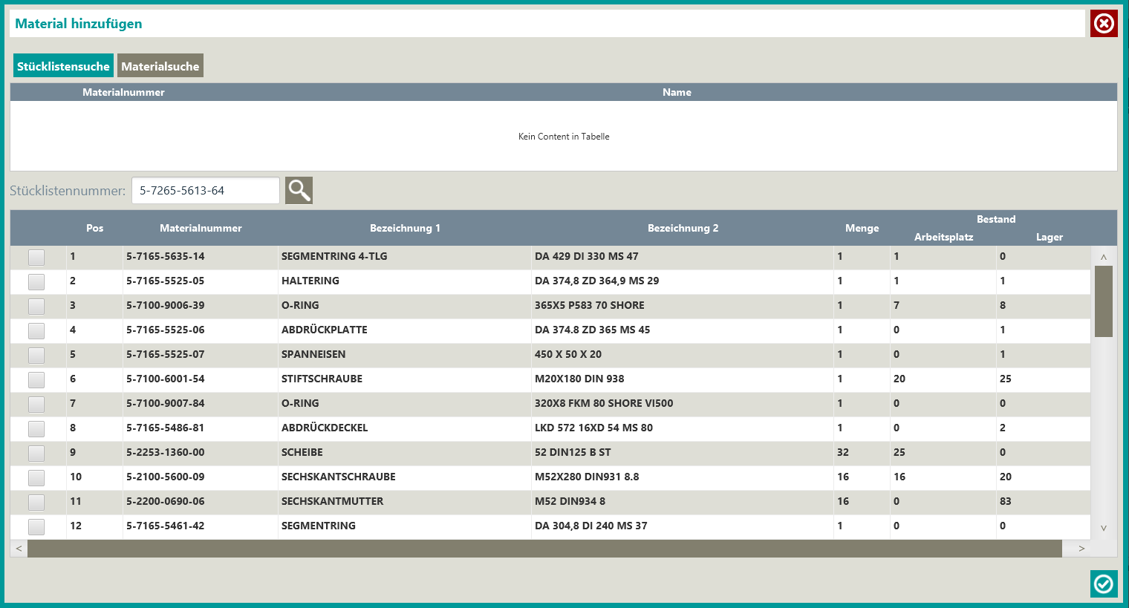The height and width of the screenshot is (608, 1129).
Task: Enable checkbox for SECHSKANTMUTTER row
Action: click(36, 502)
